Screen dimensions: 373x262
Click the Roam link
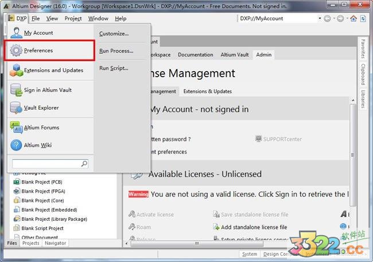tap(143, 227)
